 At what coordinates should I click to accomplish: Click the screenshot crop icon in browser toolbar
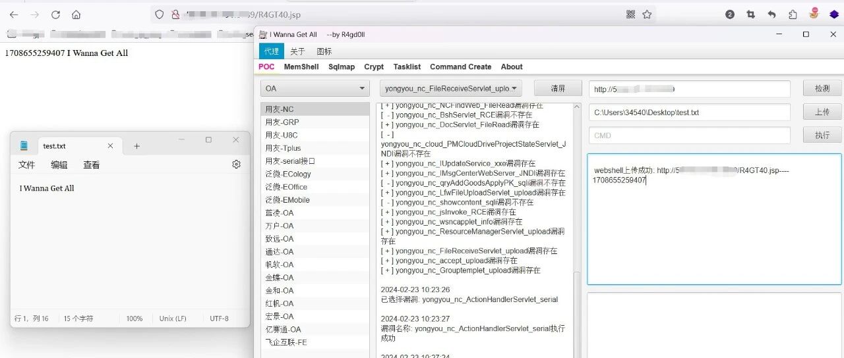(750, 14)
